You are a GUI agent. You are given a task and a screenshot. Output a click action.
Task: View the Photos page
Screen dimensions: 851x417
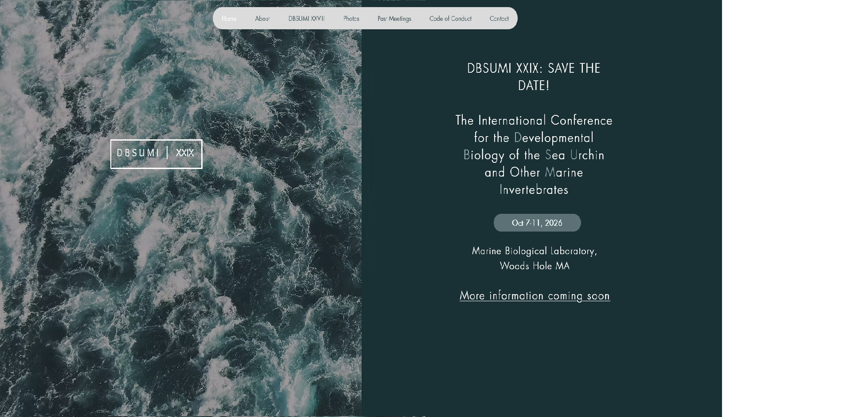tap(351, 19)
